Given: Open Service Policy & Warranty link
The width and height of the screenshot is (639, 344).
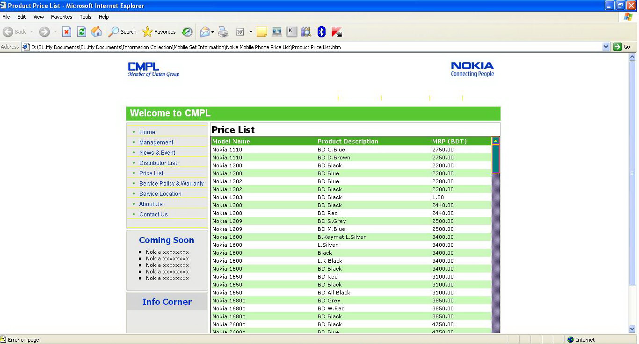Looking at the screenshot, I should click(171, 184).
